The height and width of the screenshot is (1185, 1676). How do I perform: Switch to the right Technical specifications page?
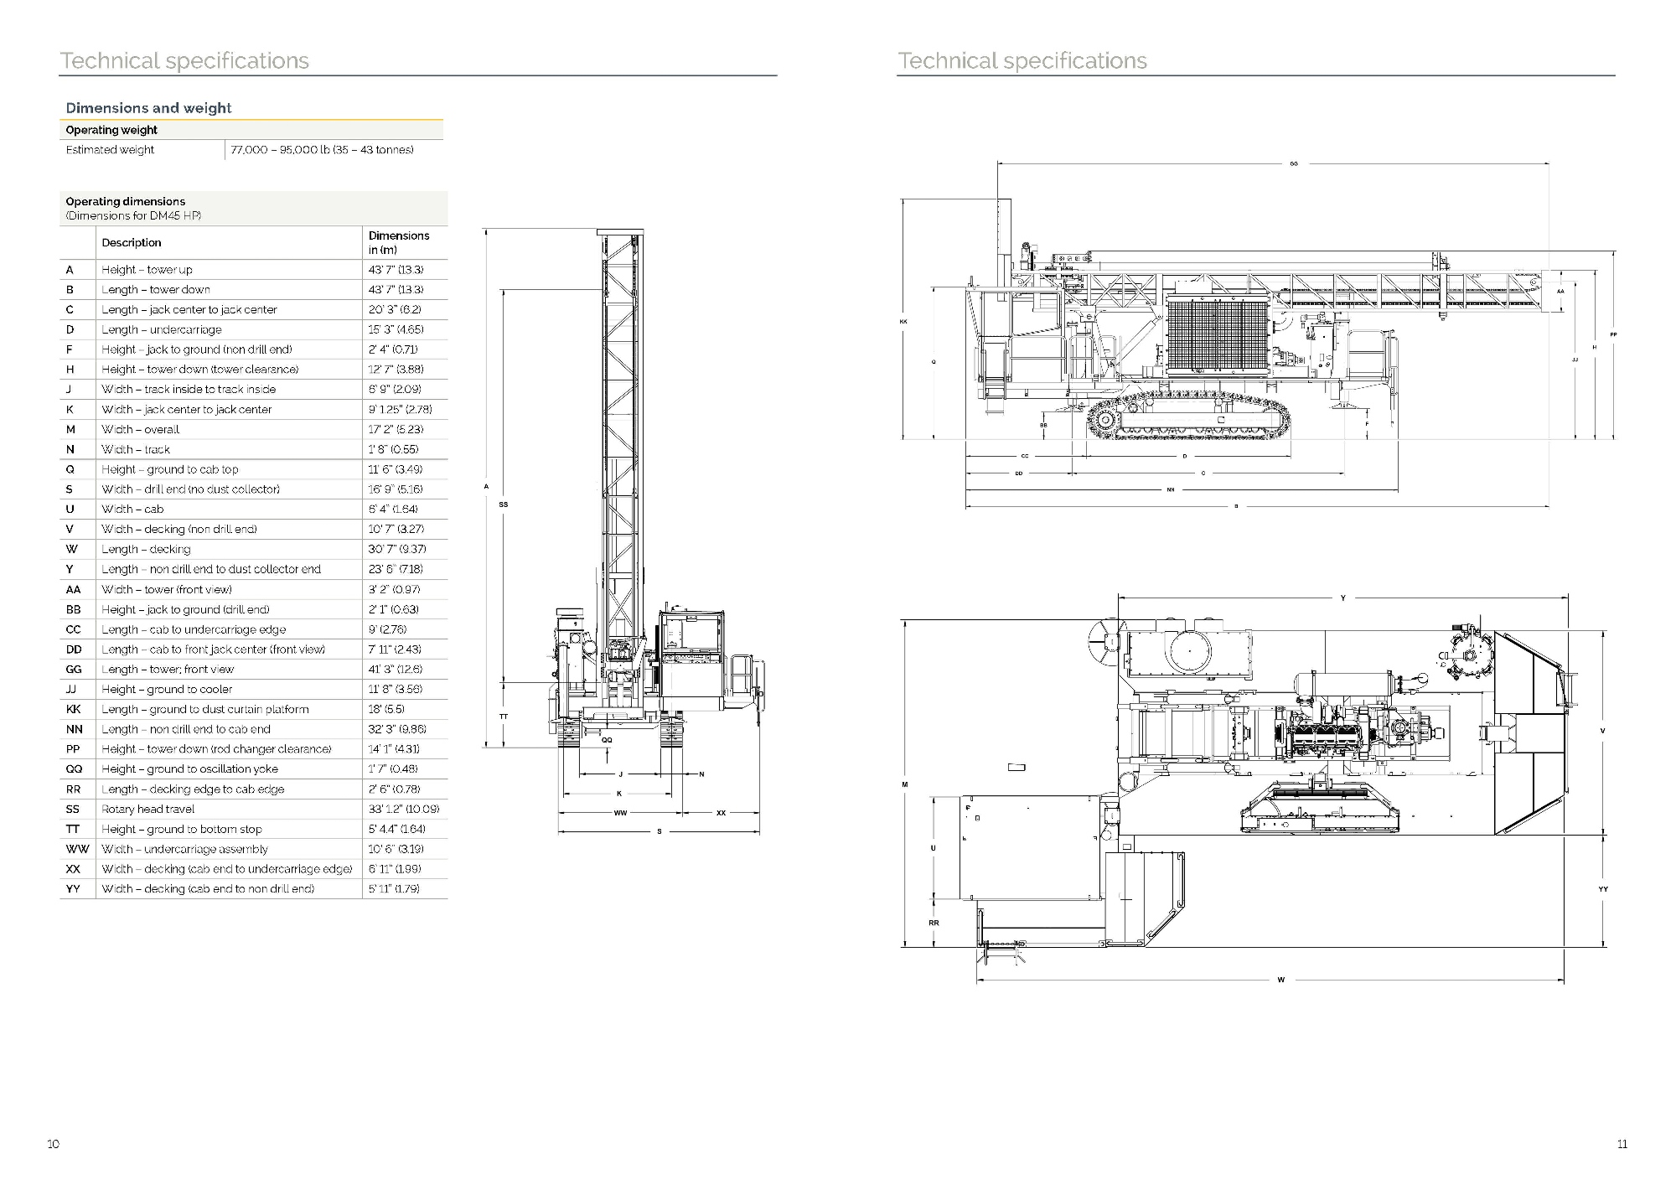1022,60
